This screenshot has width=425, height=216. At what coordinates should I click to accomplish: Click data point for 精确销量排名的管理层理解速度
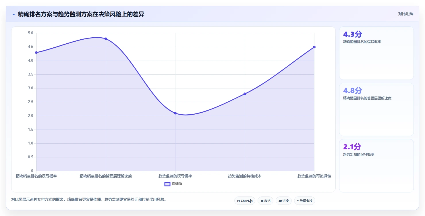pos(106,39)
